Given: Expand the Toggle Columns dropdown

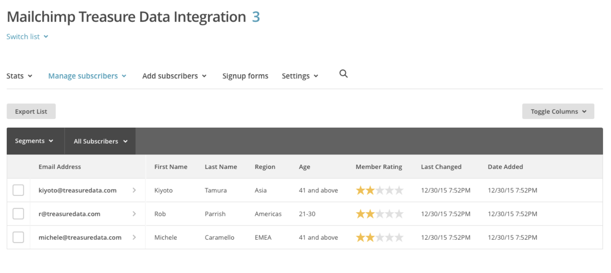Looking at the screenshot, I should (558, 112).
